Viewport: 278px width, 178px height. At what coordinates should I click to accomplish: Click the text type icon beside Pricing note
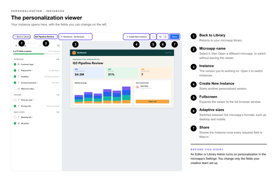18,106
